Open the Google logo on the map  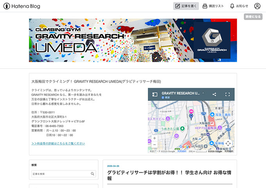click(x=185, y=146)
